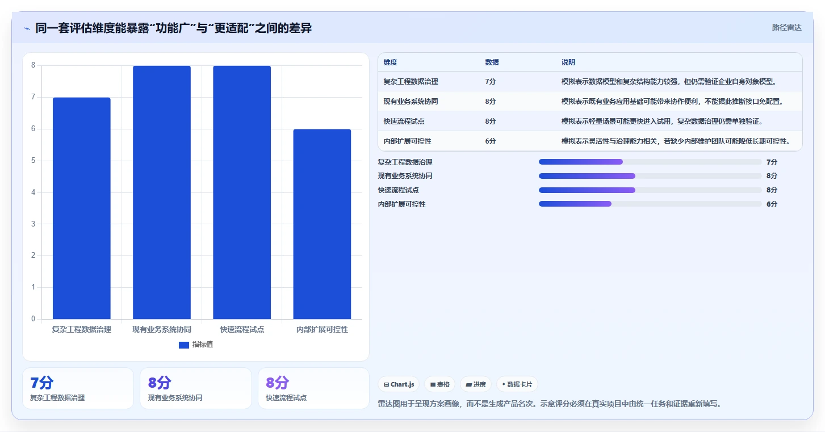Viewport: 825px width, 432px height.
Task: Click the 现有业务系统协同 progress bar
Action: pyautogui.click(x=650, y=176)
